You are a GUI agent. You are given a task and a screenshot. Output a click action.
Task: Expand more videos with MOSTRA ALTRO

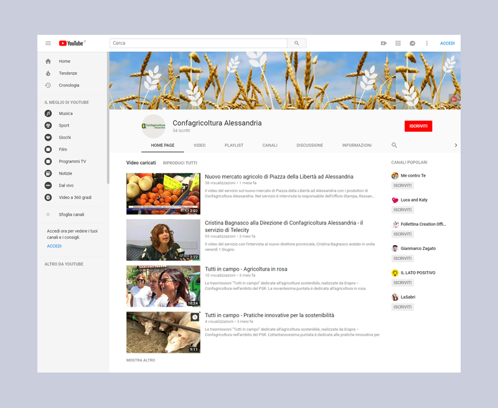(x=141, y=360)
